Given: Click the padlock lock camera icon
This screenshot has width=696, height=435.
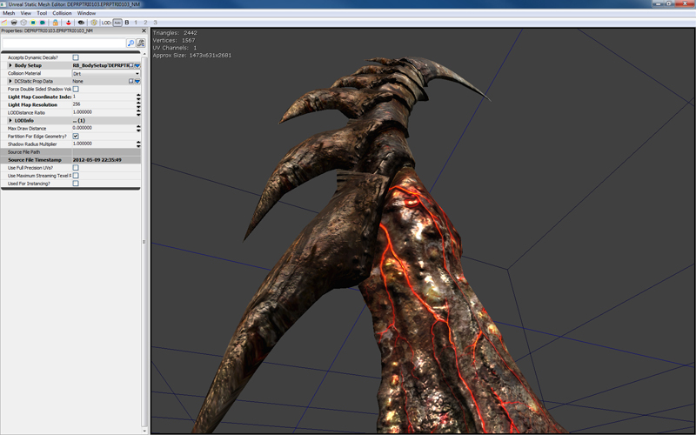Looking at the screenshot, I should 55,23.
